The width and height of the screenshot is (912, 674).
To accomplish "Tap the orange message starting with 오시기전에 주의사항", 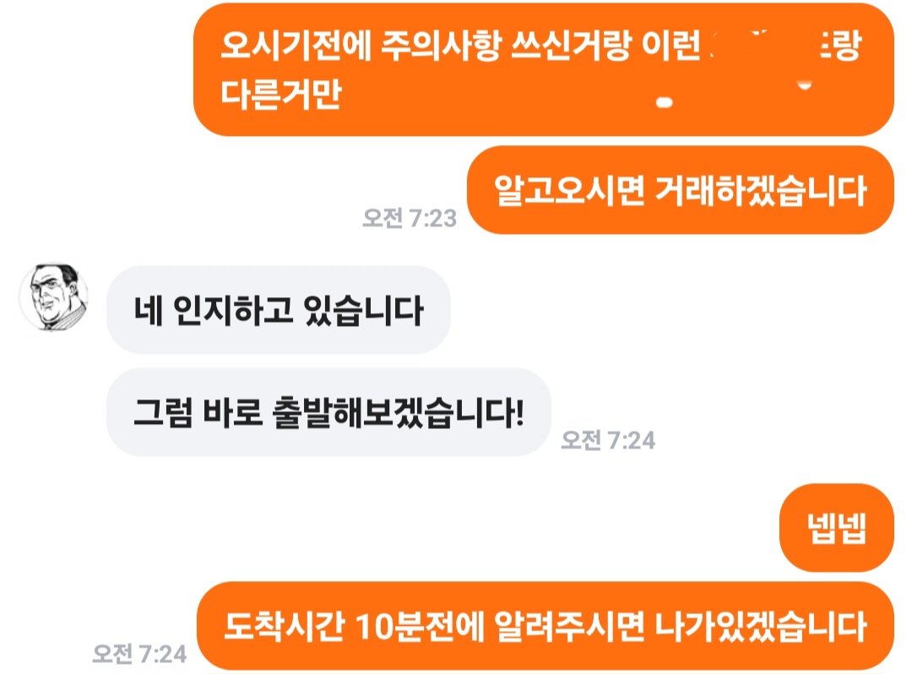I will [x=543, y=69].
